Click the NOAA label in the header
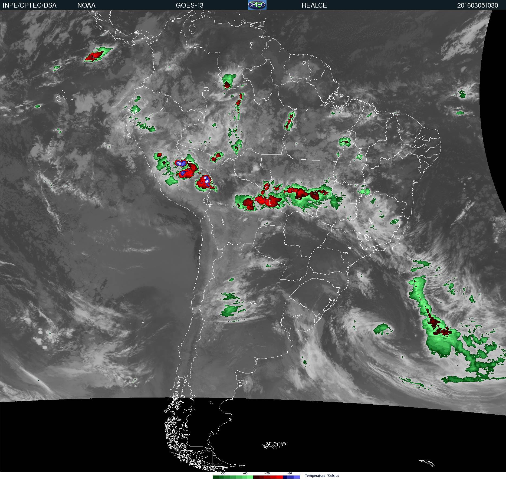This screenshot has height=479, width=506. [86, 5]
